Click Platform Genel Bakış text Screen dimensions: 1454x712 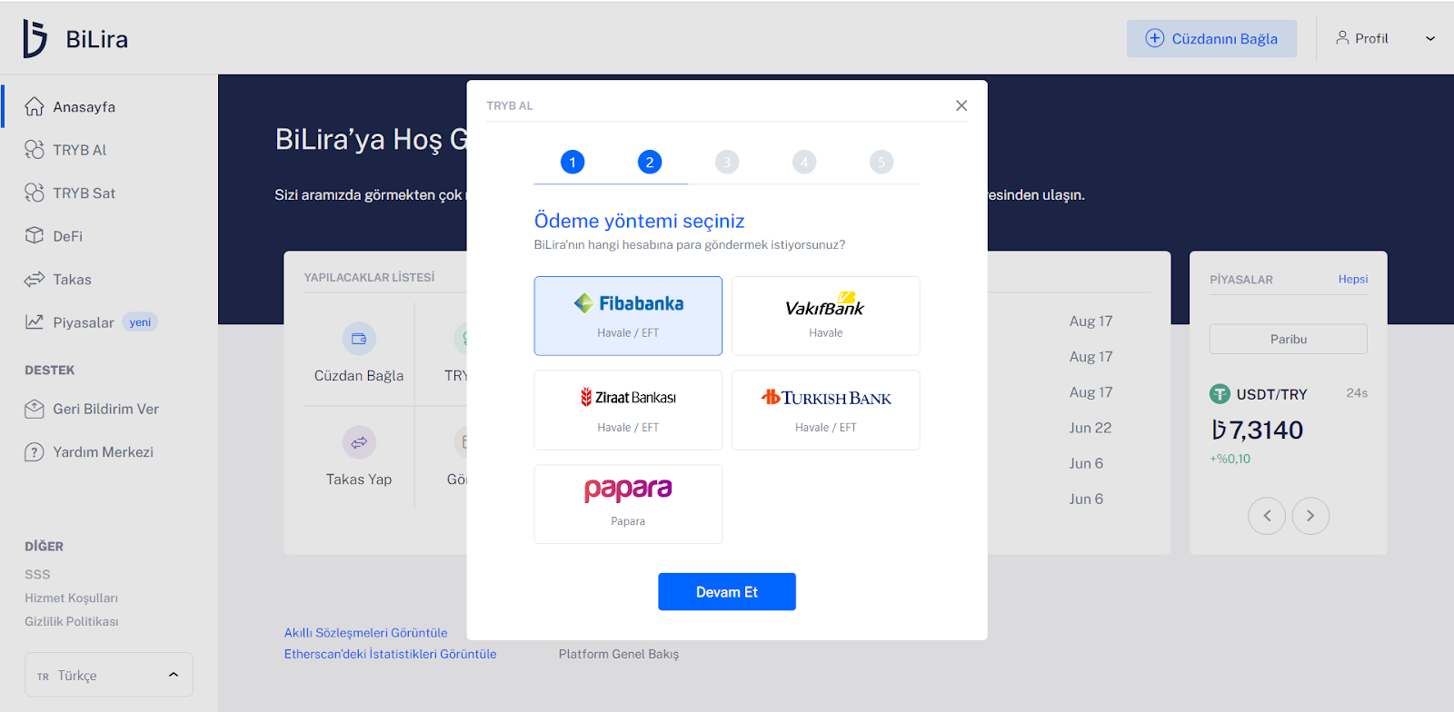[619, 654]
